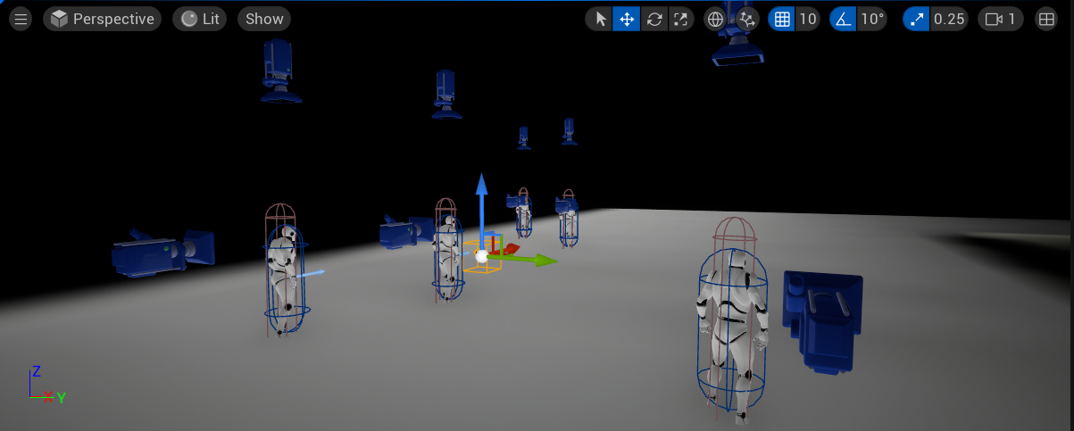This screenshot has width=1074, height=431.
Task: Select the large camera actor on far left
Action: [162, 252]
